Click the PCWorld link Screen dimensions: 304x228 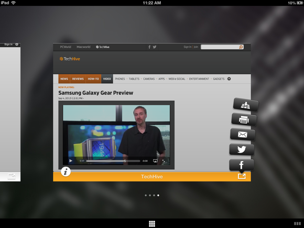(x=66, y=47)
